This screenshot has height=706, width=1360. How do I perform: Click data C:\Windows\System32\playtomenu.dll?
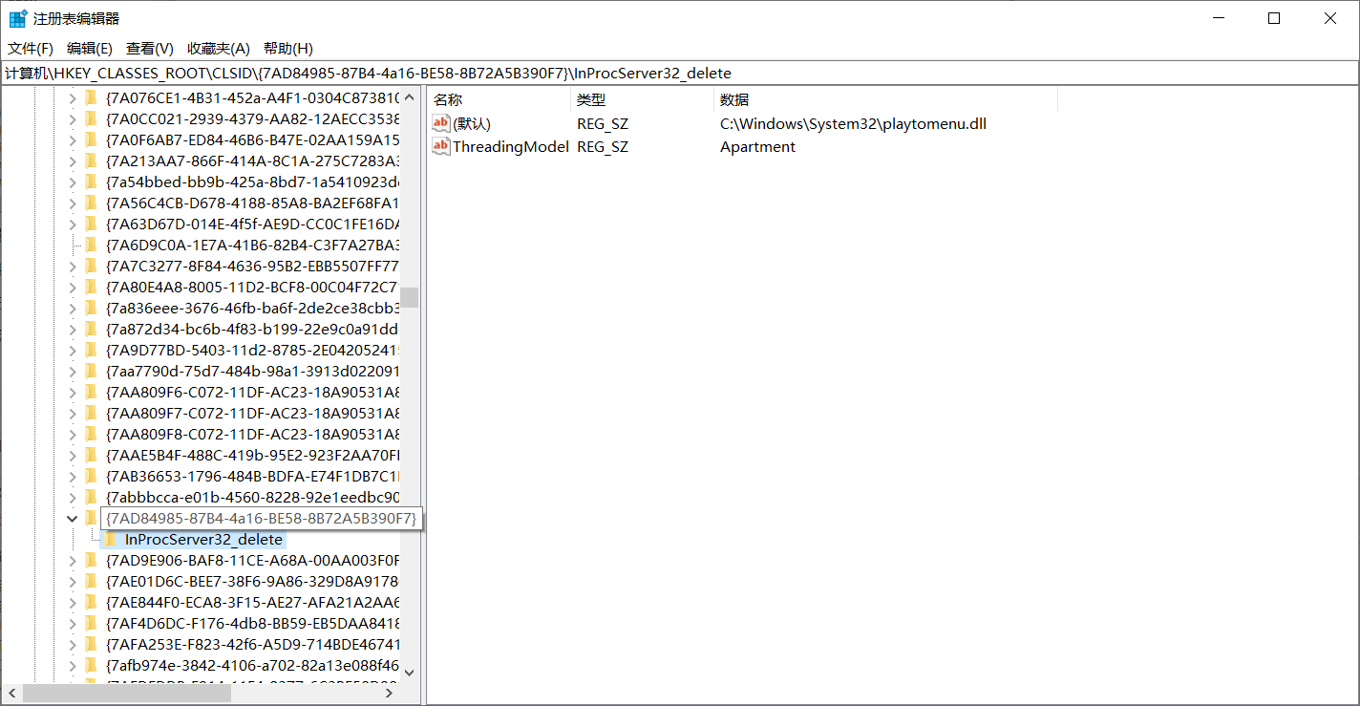[853, 123]
